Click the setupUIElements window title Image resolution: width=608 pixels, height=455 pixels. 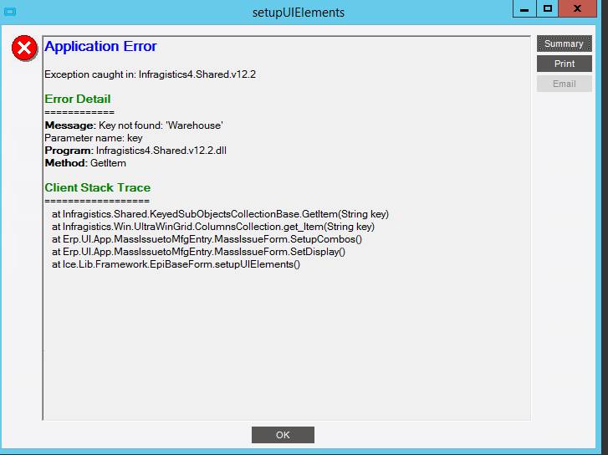coord(299,13)
